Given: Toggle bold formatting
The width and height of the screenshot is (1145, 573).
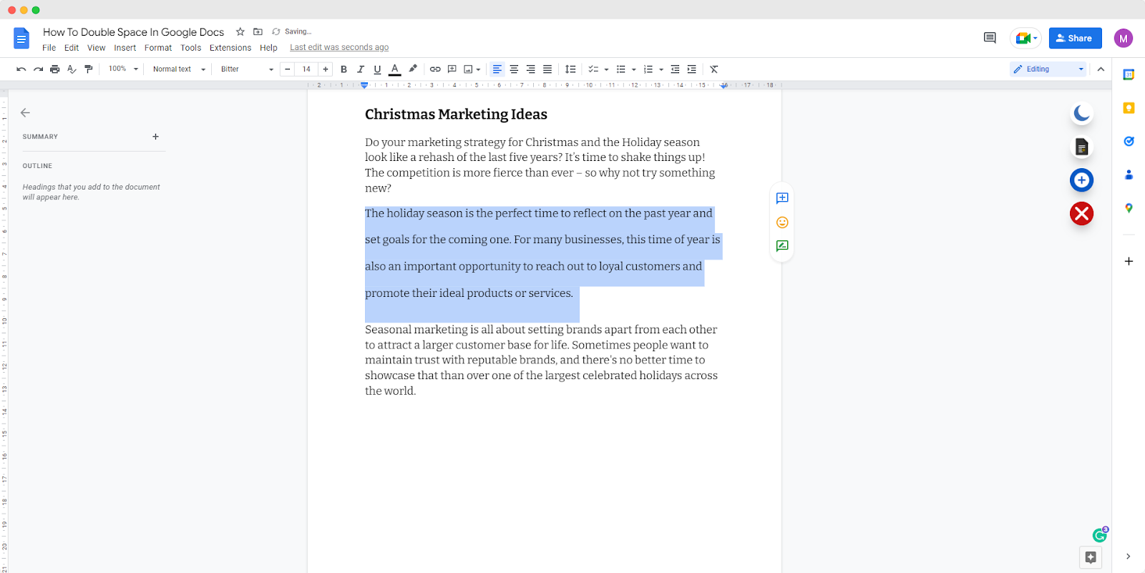Looking at the screenshot, I should tap(343, 69).
